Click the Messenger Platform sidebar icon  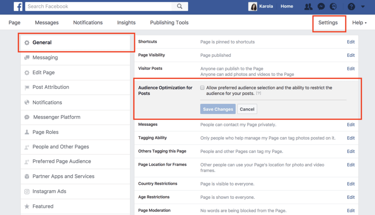26,117
